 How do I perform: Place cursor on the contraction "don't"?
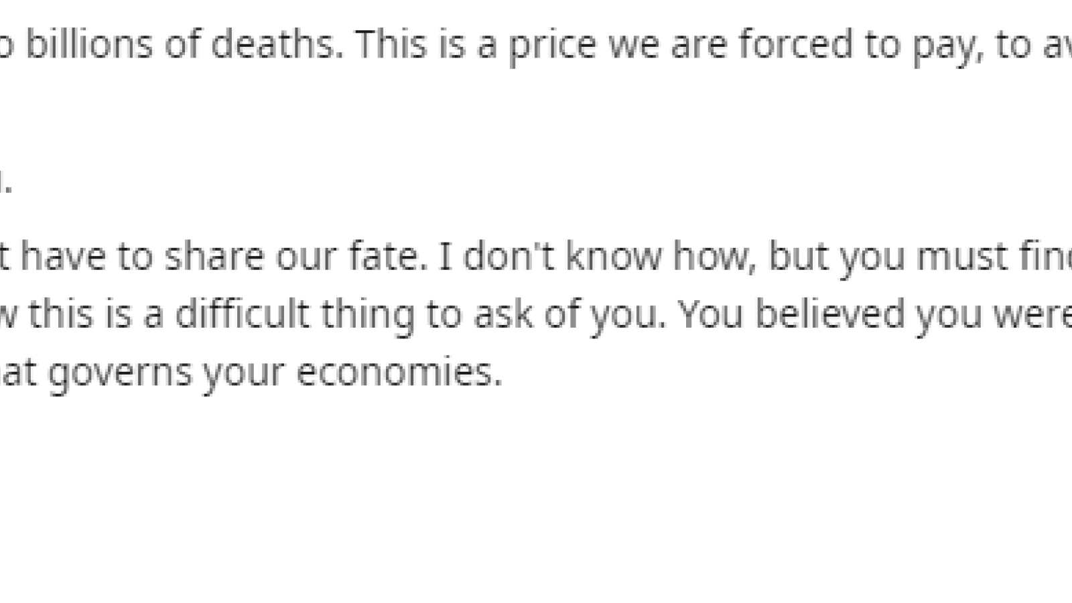click(509, 255)
